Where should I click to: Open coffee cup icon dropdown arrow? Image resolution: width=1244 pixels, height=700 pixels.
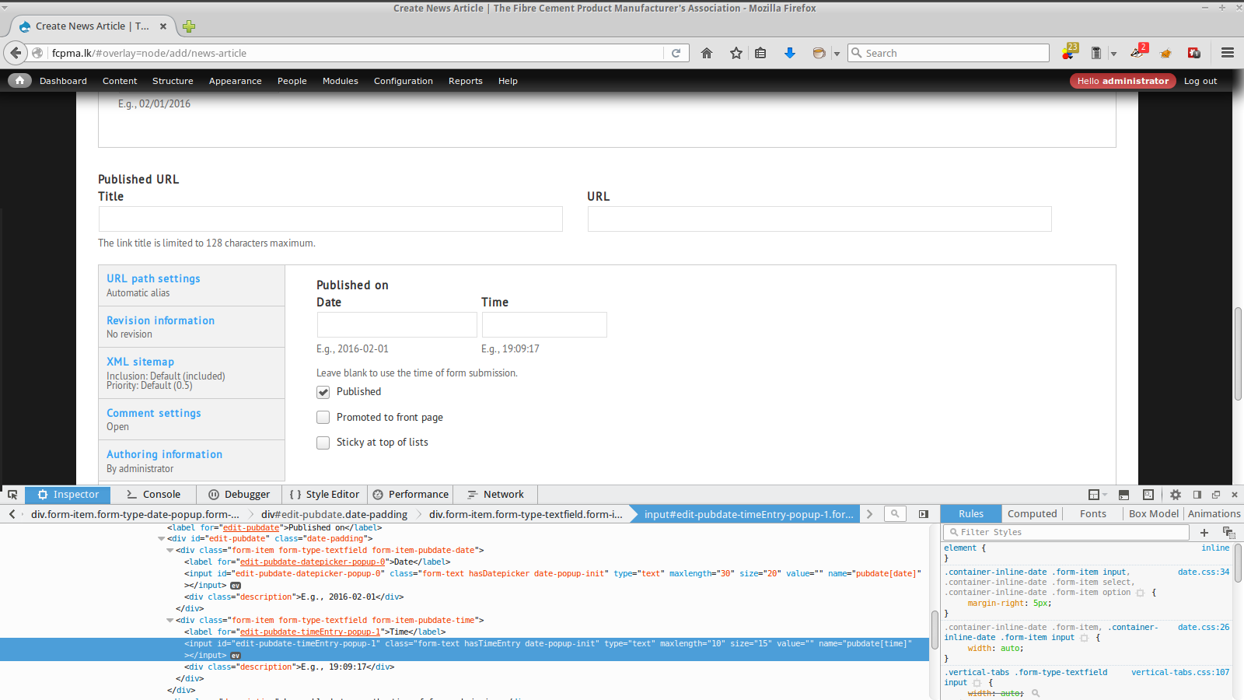pyautogui.click(x=837, y=54)
